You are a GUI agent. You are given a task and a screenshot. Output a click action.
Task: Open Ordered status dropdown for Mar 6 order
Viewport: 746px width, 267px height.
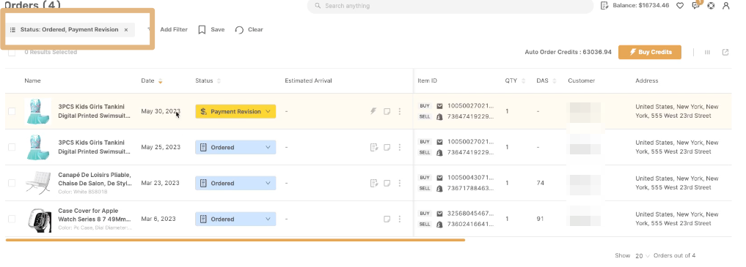pos(235,219)
